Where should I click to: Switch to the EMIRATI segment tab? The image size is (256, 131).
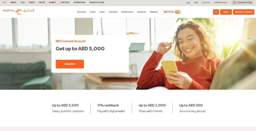coord(13,2)
